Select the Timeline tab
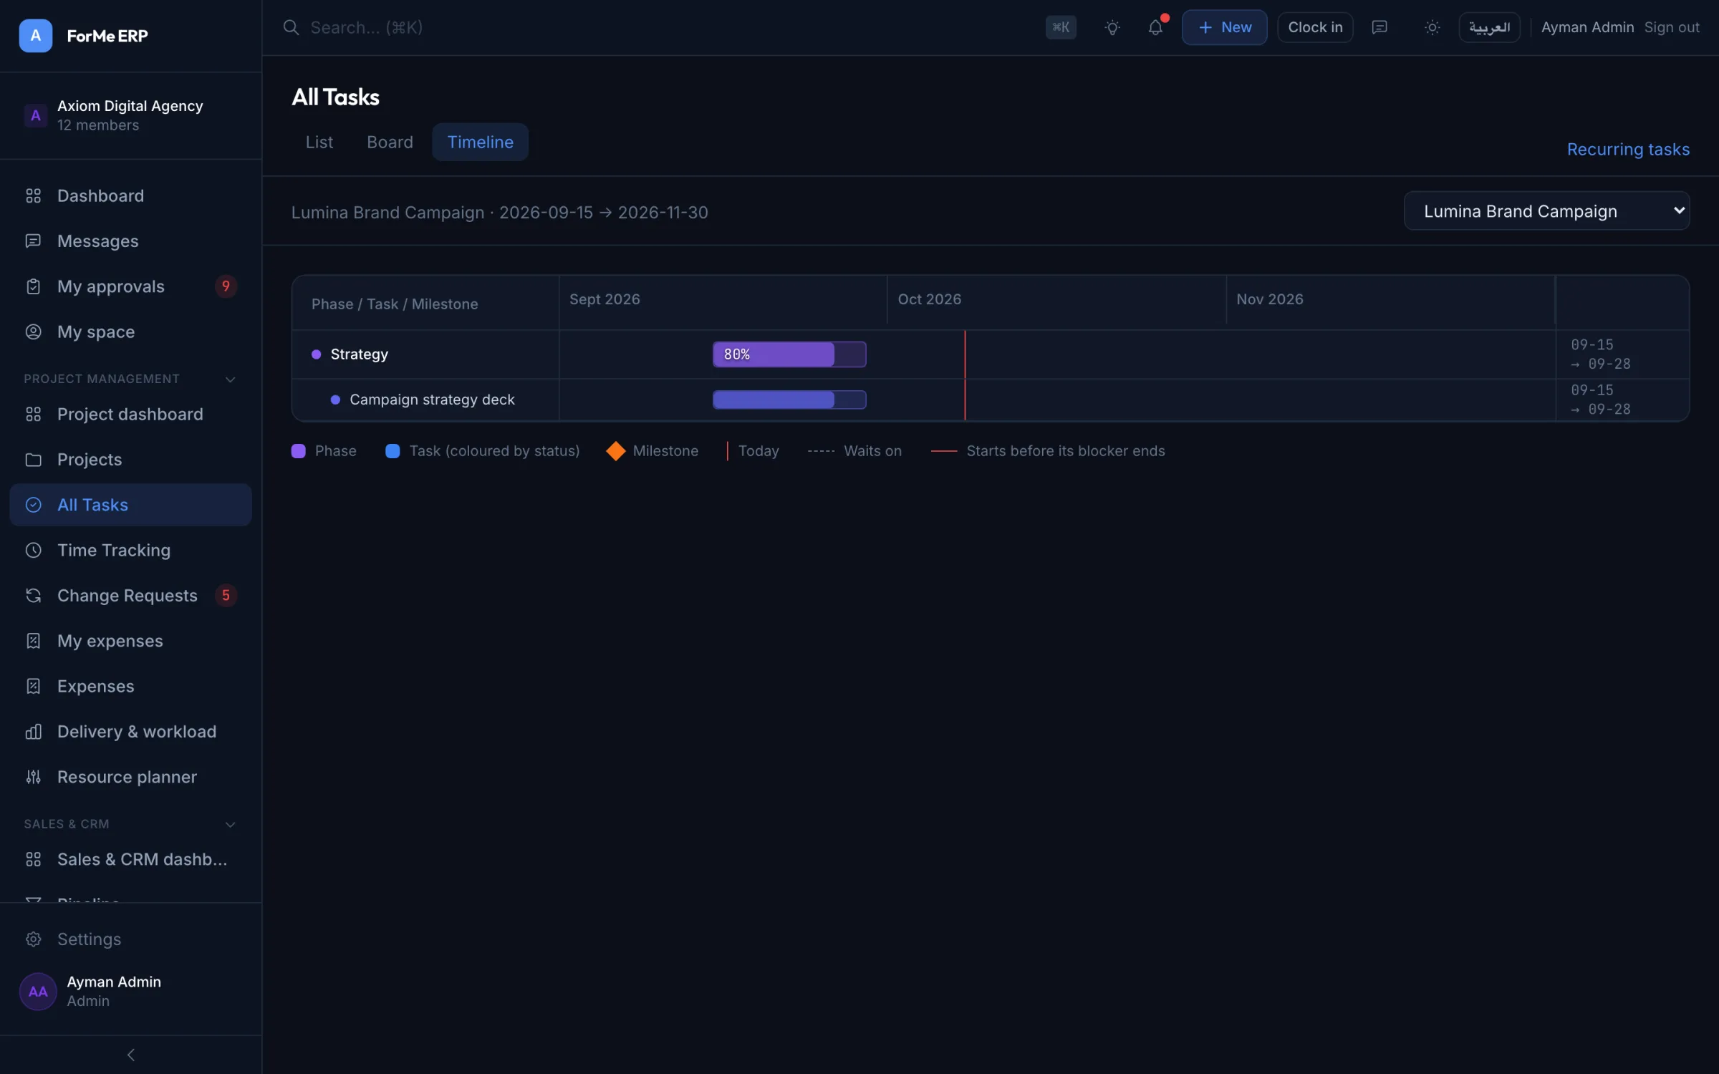Viewport: 1719px width, 1074px height. coord(480,142)
